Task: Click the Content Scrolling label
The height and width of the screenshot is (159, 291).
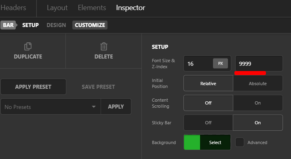Action: click(x=160, y=103)
